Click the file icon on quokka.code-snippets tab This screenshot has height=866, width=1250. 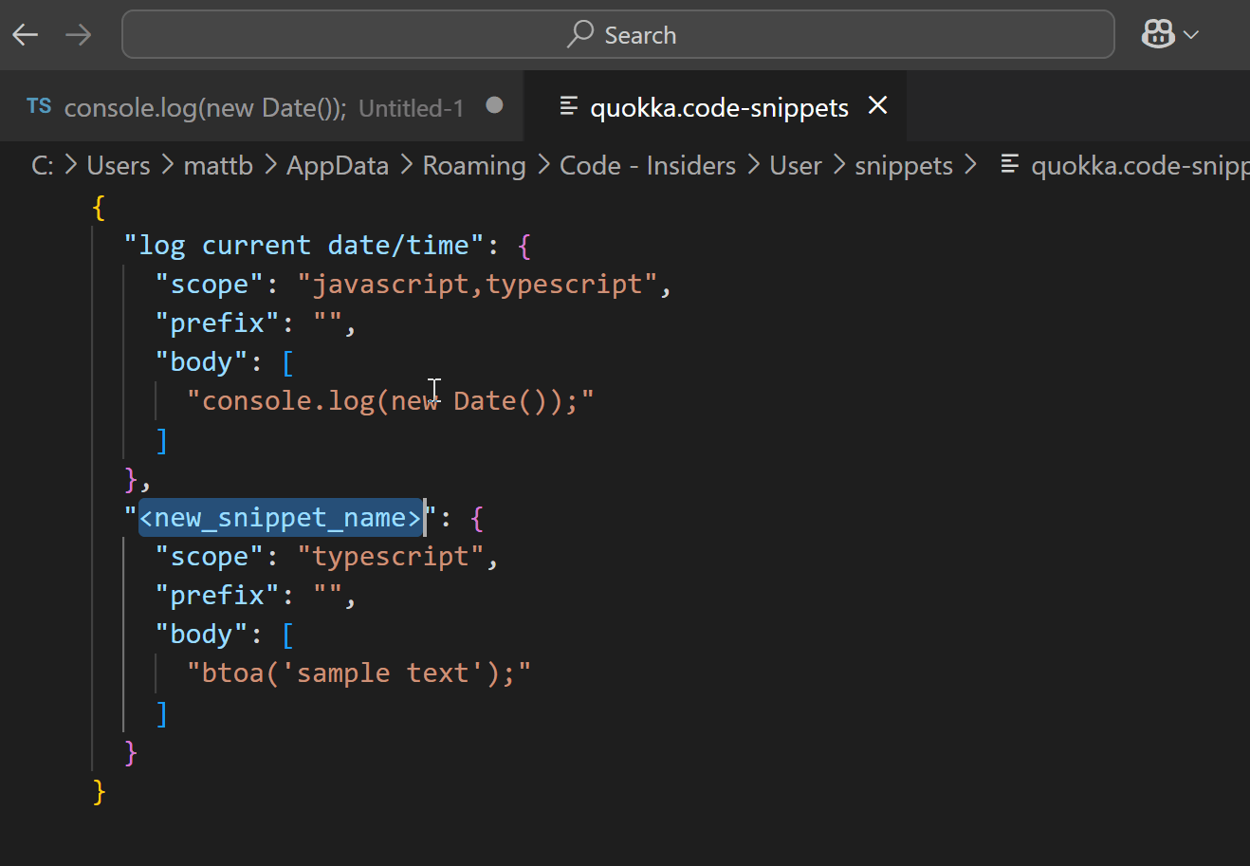coord(569,106)
